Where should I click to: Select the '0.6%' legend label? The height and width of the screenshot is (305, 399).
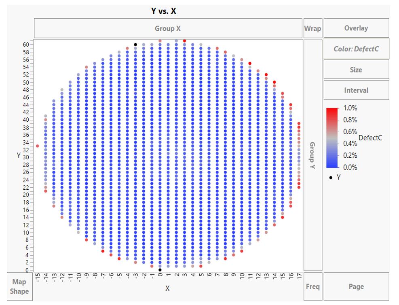pyautogui.click(x=350, y=131)
